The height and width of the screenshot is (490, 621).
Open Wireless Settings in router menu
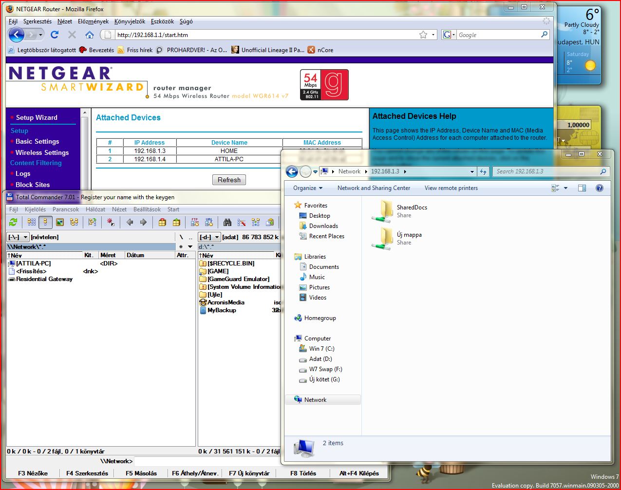(42, 152)
